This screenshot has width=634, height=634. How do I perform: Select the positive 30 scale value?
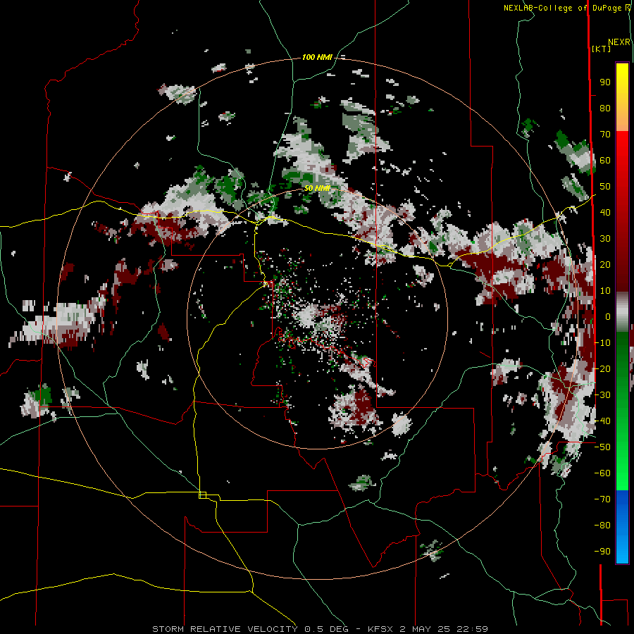pyautogui.click(x=605, y=239)
